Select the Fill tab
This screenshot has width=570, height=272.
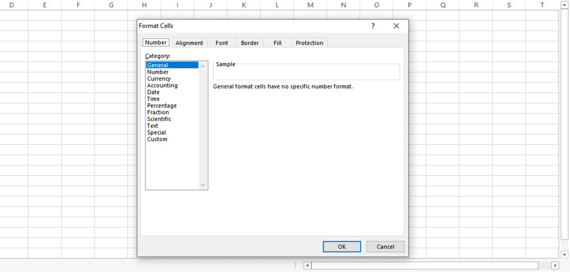click(x=277, y=43)
